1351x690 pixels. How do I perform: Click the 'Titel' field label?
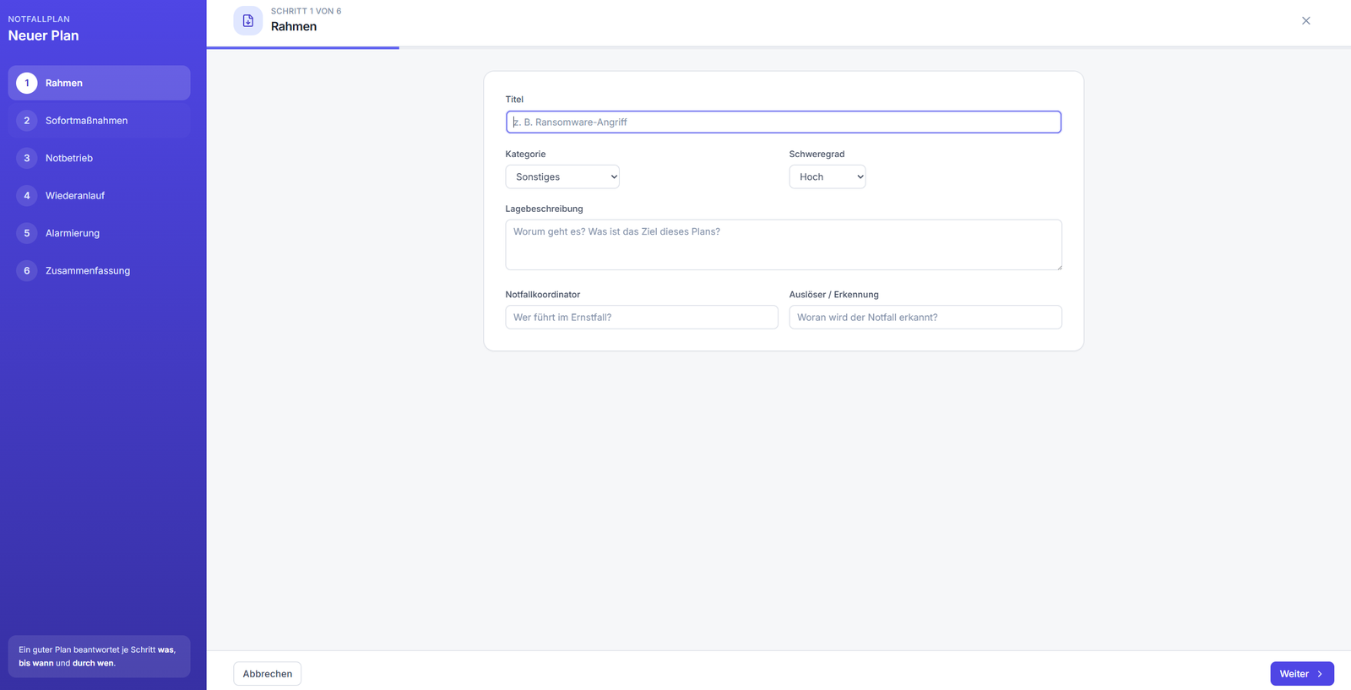pyautogui.click(x=515, y=100)
